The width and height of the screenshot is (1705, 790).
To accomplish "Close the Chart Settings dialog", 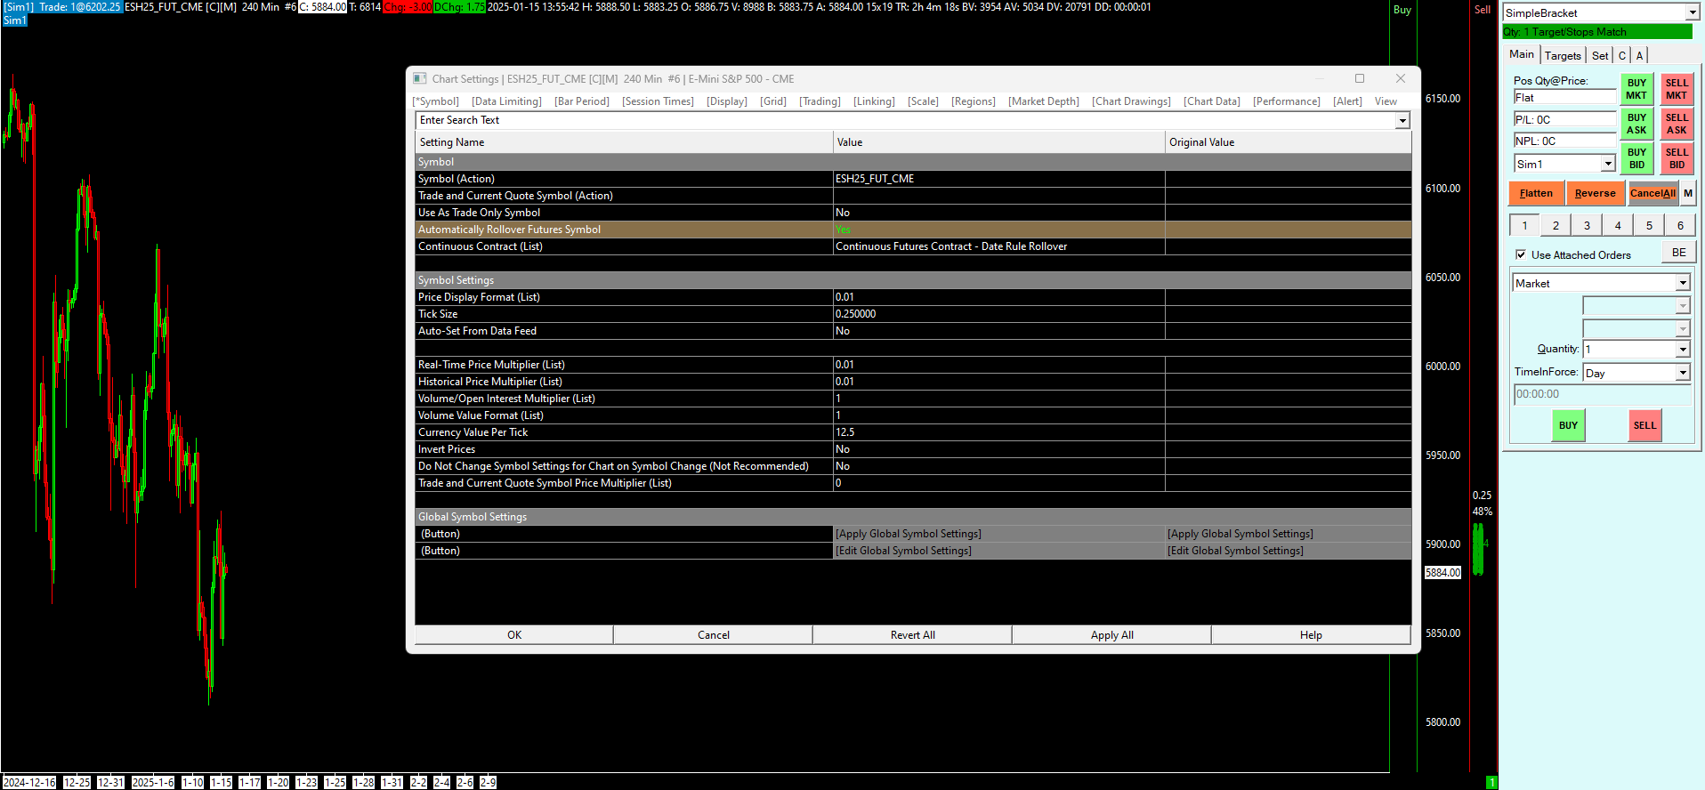I will [x=1401, y=78].
